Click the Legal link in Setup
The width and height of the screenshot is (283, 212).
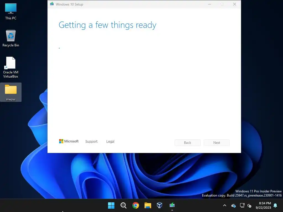coord(110,142)
